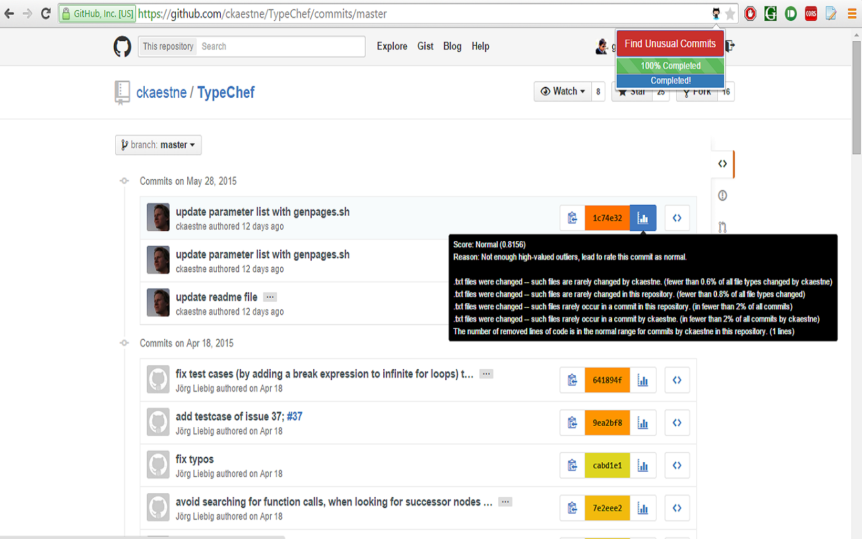Click the Completed! status bar
This screenshot has height=539, width=862.
[670, 81]
